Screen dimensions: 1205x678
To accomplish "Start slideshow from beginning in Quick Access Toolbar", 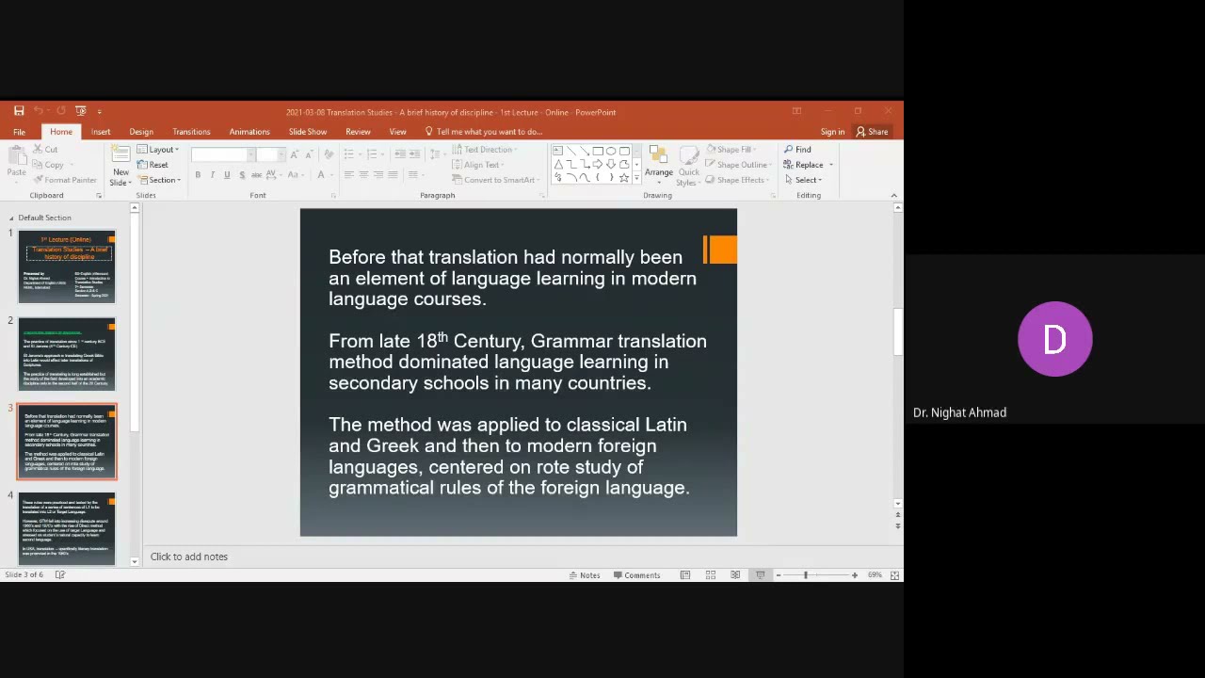I will [81, 111].
